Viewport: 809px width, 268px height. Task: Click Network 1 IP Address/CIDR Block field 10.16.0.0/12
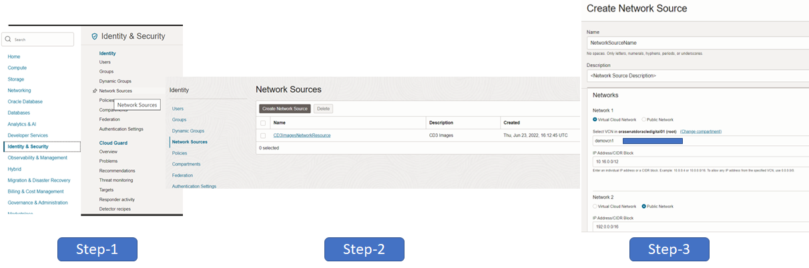(701, 162)
